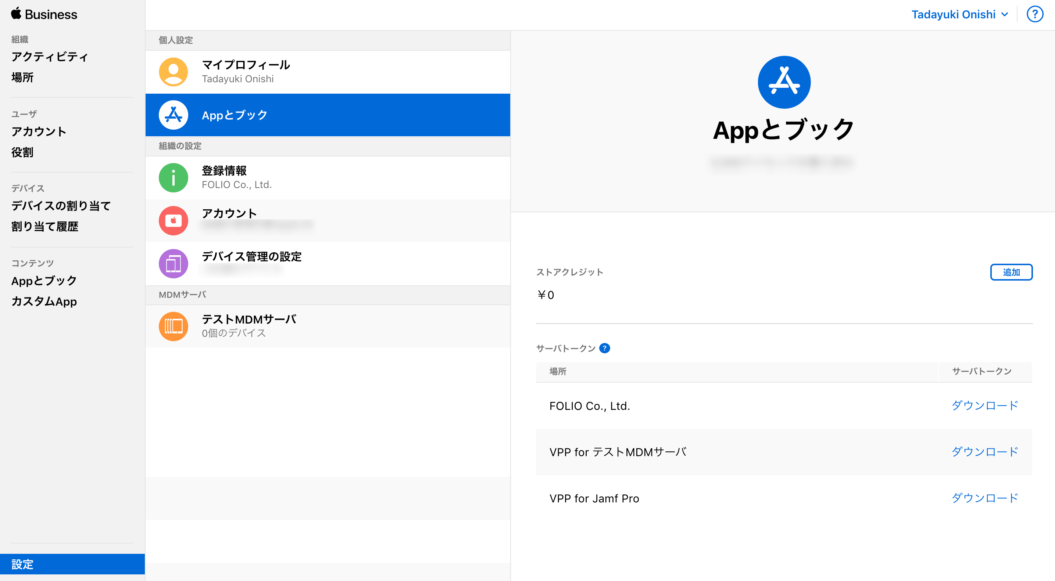Click the green registration info icon

173,178
